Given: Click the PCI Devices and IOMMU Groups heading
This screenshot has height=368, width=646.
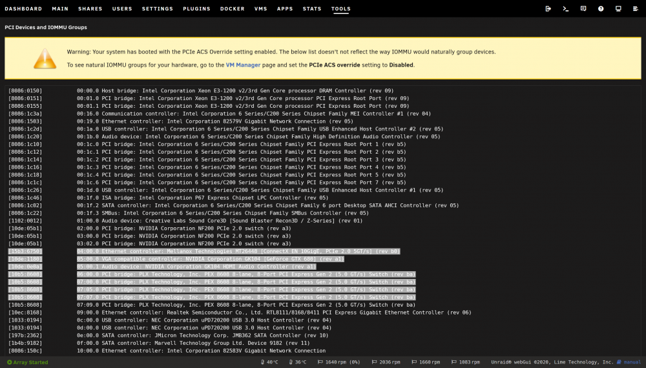Looking at the screenshot, I should point(46,28).
